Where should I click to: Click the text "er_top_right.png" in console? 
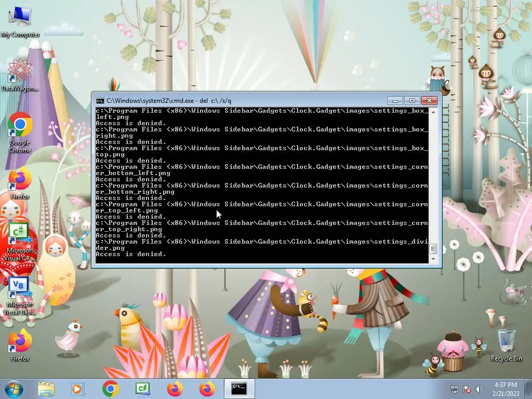pyautogui.click(x=129, y=229)
